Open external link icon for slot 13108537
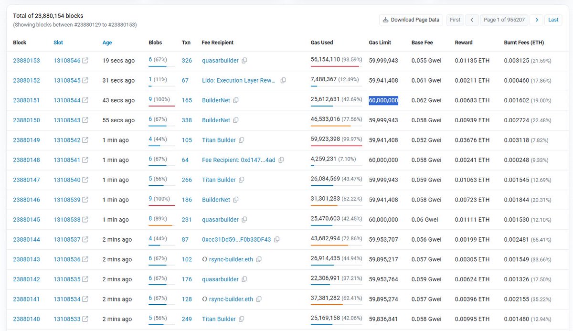The image size is (573, 331). coord(85,239)
